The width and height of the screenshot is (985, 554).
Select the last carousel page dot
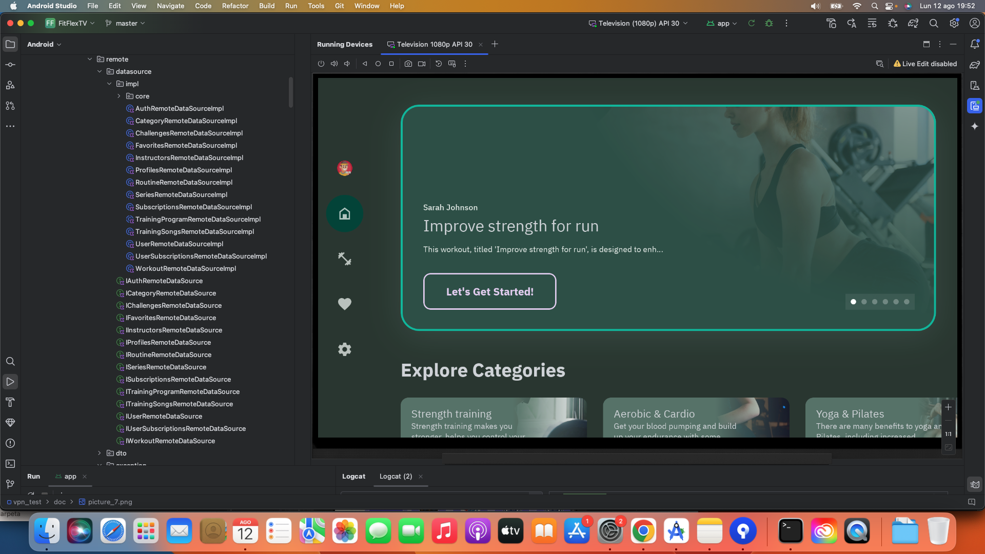(x=907, y=302)
